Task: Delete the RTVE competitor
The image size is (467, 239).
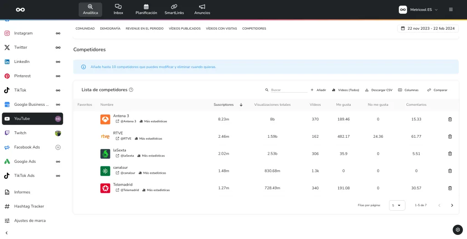Action: pyautogui.click(x=450, y=136)
